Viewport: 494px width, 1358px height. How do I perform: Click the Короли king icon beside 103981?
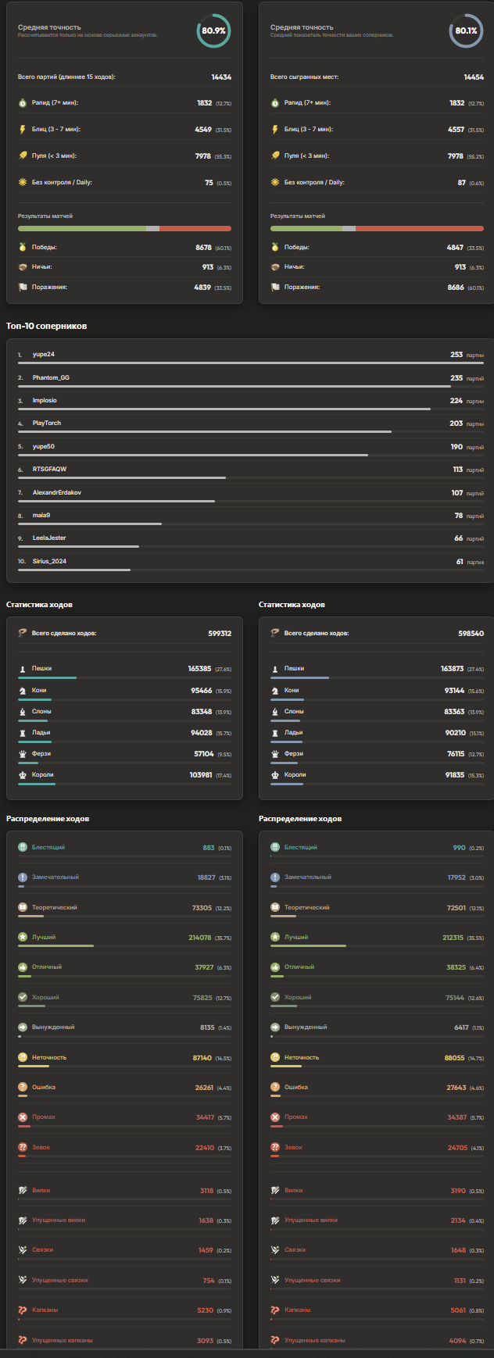(x=23, y=775)
